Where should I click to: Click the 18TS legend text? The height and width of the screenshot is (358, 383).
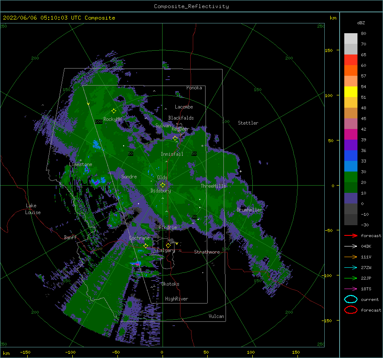pos(366,289)
